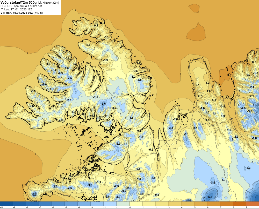This screenshot has height=209, width=259.
Task: Click the '8' legend scale label
Action: (234, 207)
